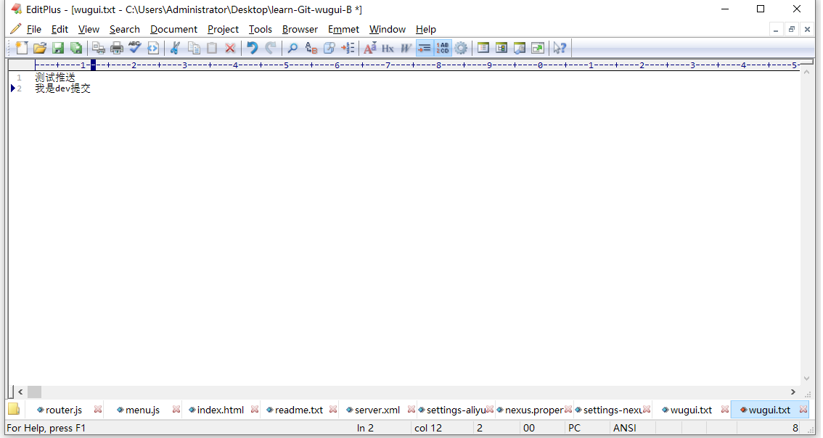The image size is (823, 438).
Task: Open the Window menu
Action: 388,30
